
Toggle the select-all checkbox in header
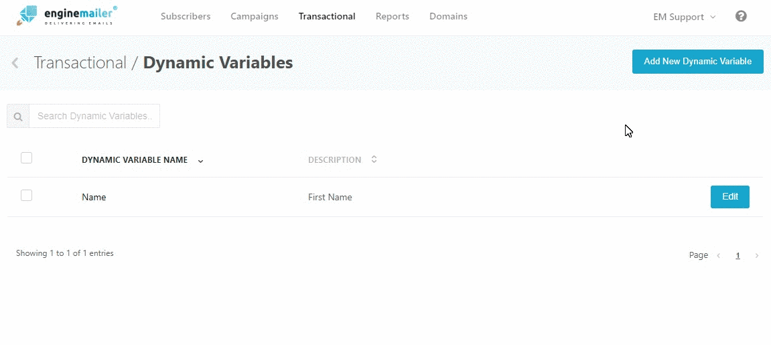click(26, 158)
